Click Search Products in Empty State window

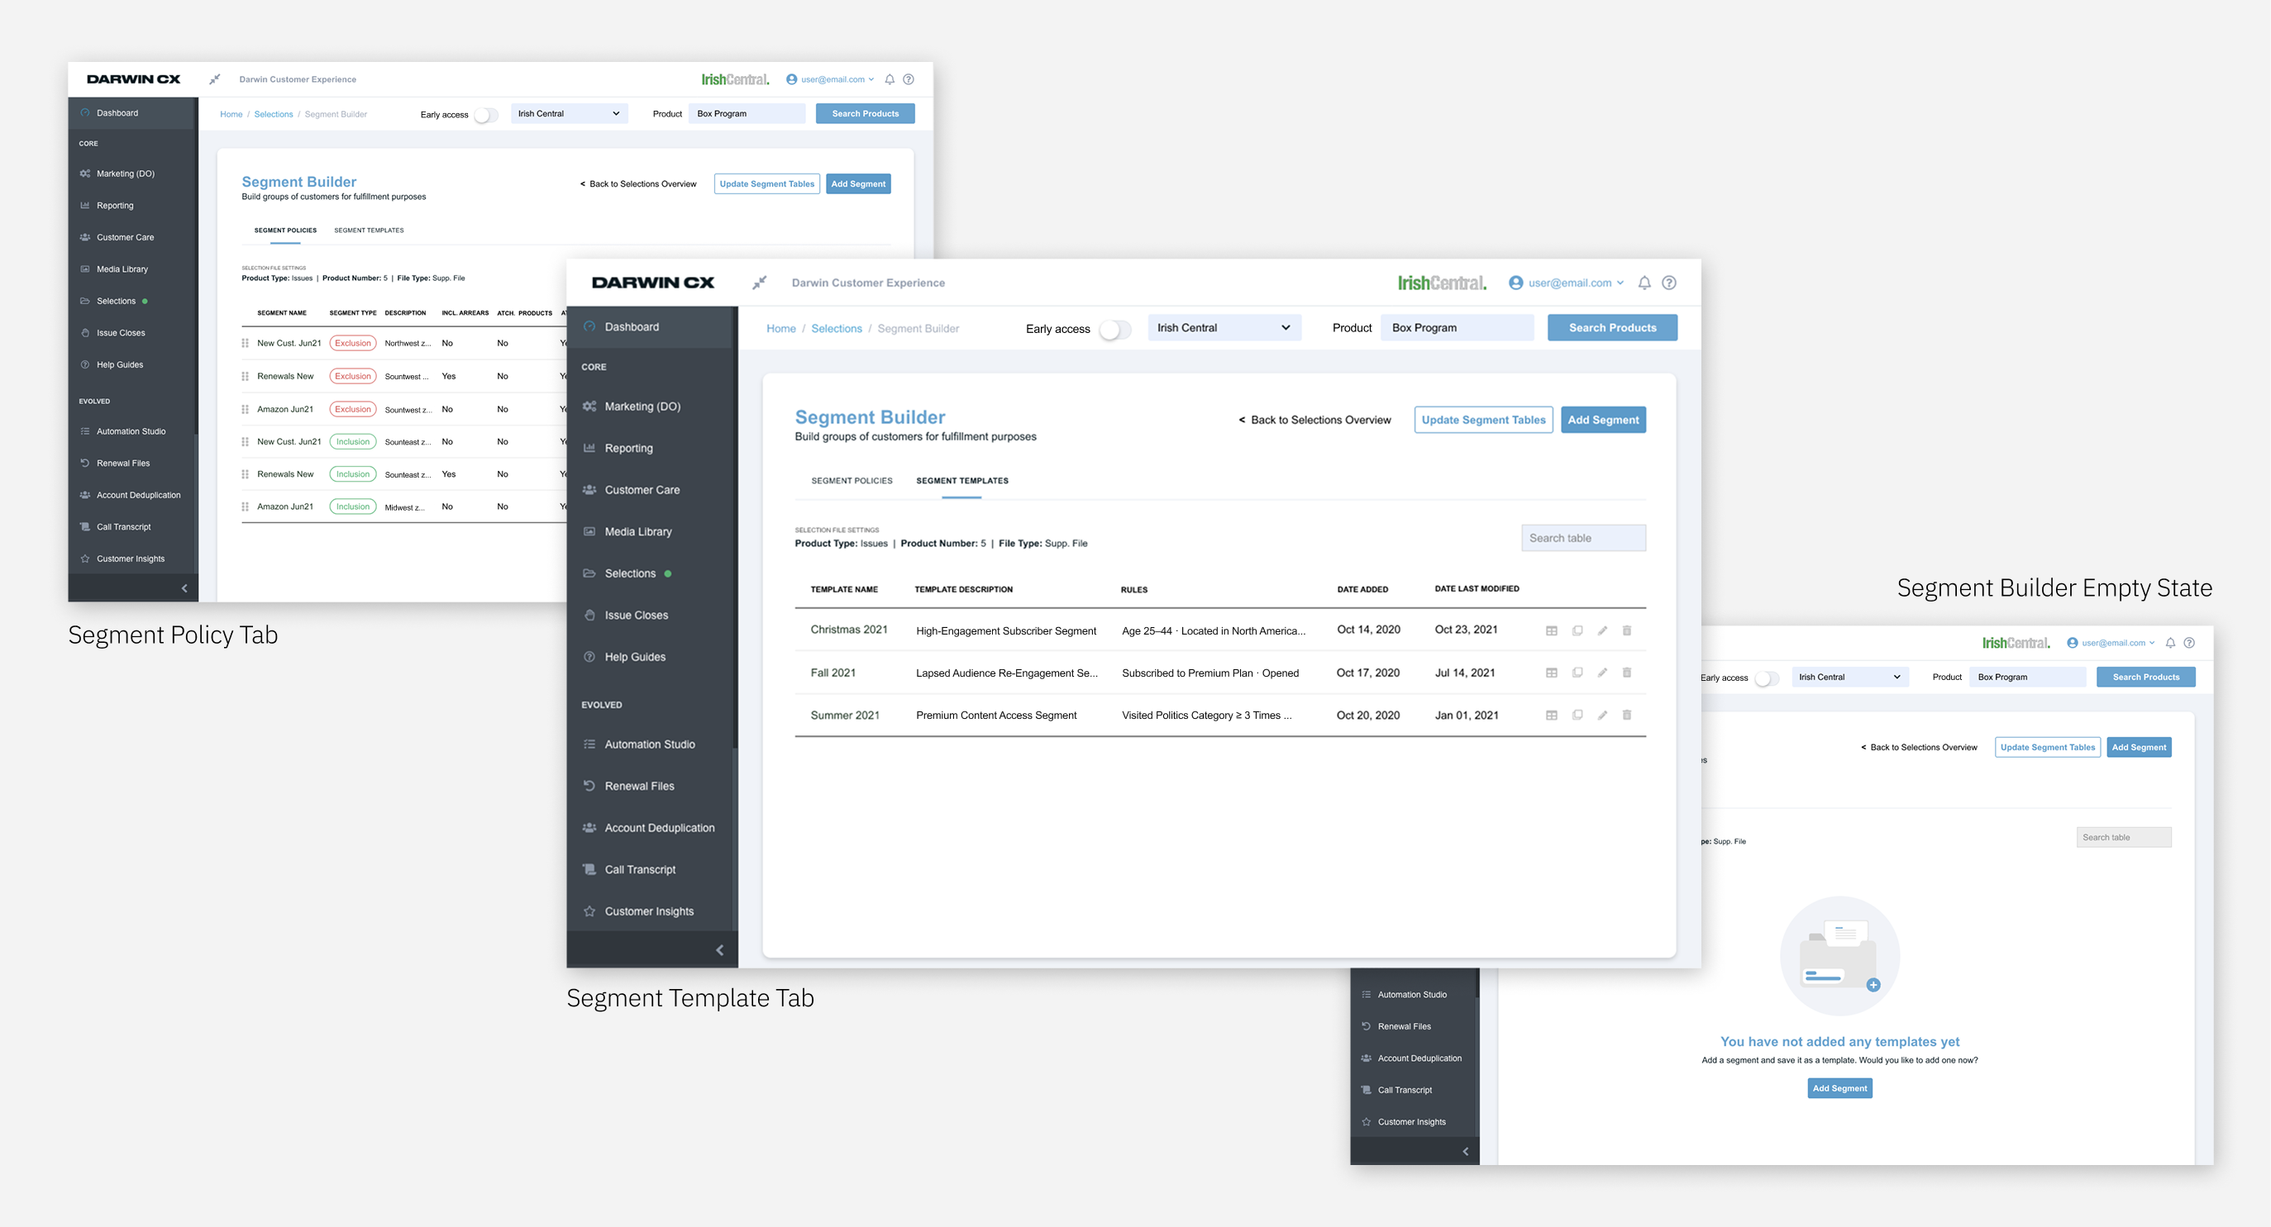click(x=2146, y=678)
